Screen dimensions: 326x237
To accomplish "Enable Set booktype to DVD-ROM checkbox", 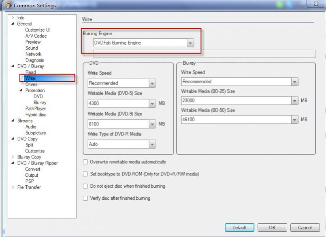I will point(85,174).
